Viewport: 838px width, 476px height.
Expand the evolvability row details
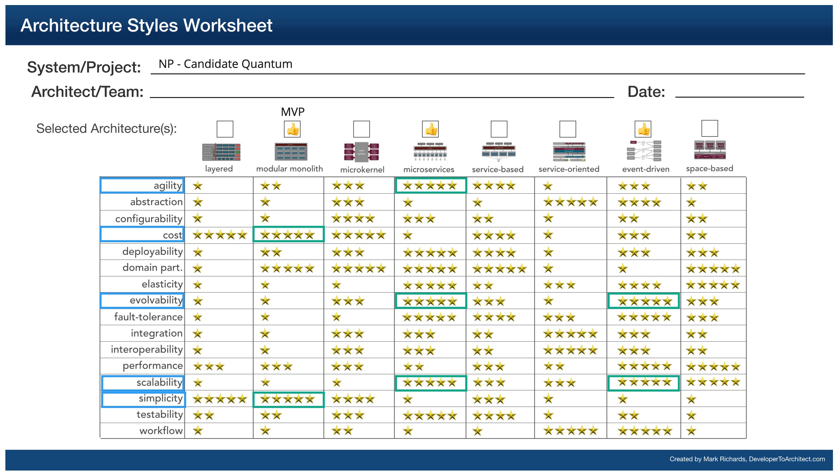155,299
